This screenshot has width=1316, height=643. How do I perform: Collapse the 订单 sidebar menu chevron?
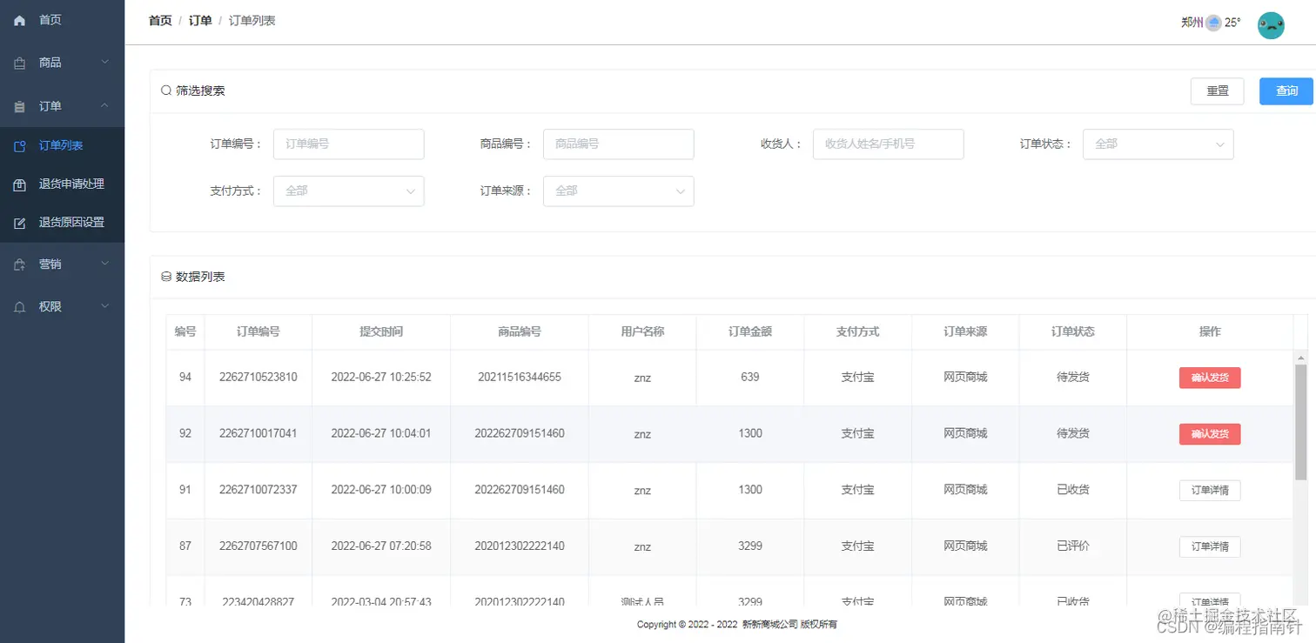[x=105, y=106]
